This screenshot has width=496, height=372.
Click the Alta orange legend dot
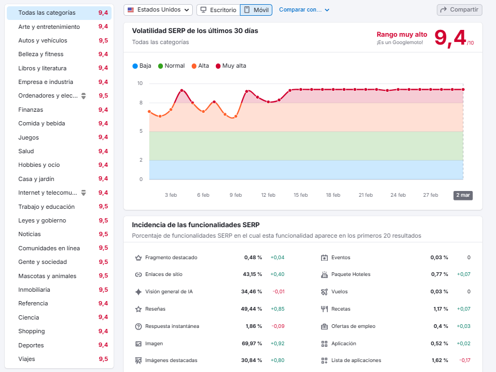pos(194,66)
